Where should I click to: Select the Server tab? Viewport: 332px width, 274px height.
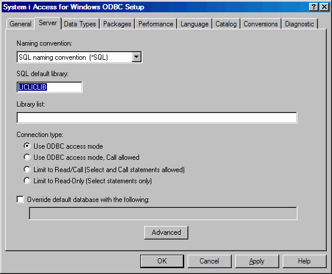tap(48, 23)
